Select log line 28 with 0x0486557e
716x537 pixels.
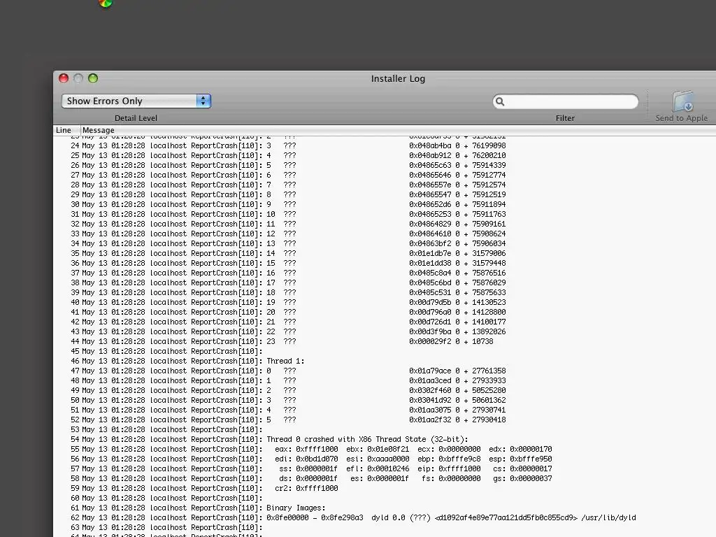click(385, 185)
